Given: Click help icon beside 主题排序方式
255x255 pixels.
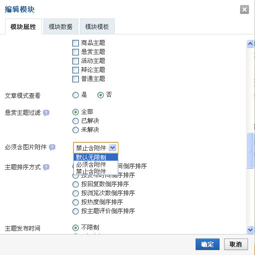Looking at the screenshot, I should 46,167.
